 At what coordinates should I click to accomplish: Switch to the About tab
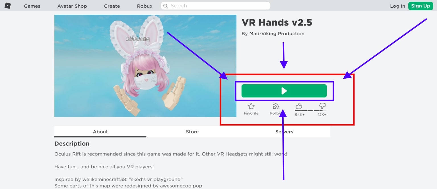[x=100, y=132]
